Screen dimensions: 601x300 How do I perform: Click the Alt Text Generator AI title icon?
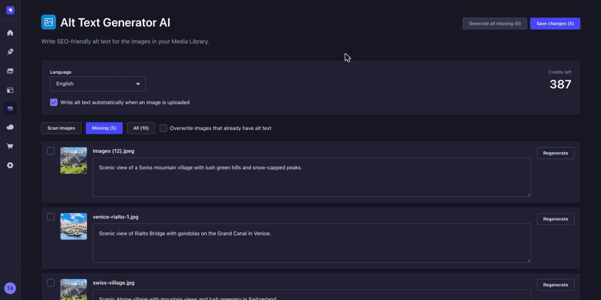point(49,22)
